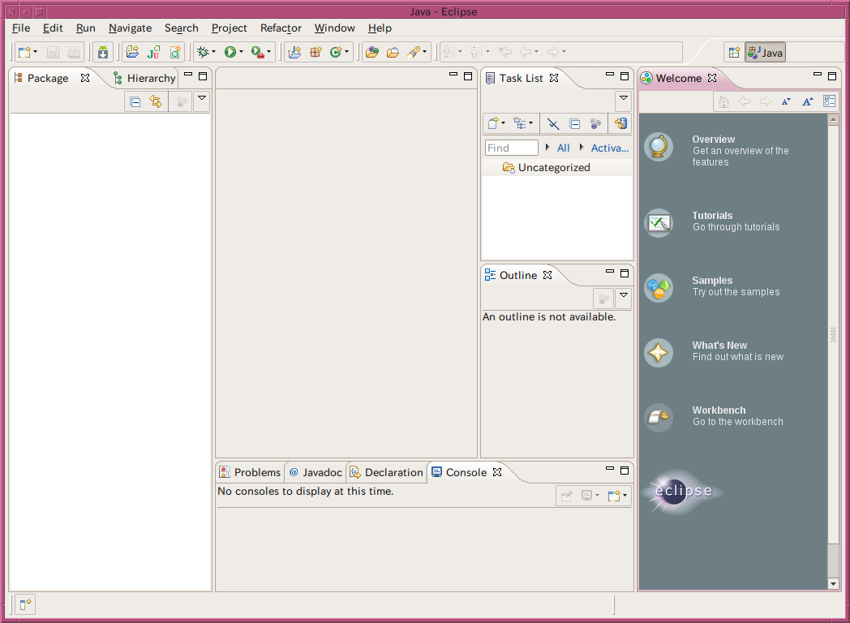Click Task List presentation tree icon
Viewport: 850px width, 623px height.
point(520,123)
